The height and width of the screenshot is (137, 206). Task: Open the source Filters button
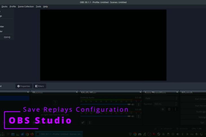tap(39, 86)
